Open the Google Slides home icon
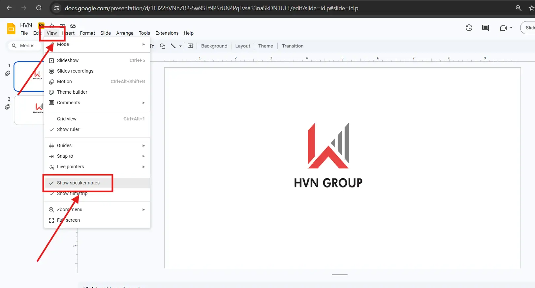The height and width of the screenshot is (288, 535). [11, 29]
